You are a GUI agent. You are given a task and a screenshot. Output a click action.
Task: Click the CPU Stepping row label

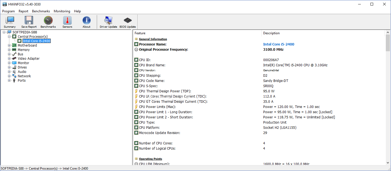[x=150, y=75]
